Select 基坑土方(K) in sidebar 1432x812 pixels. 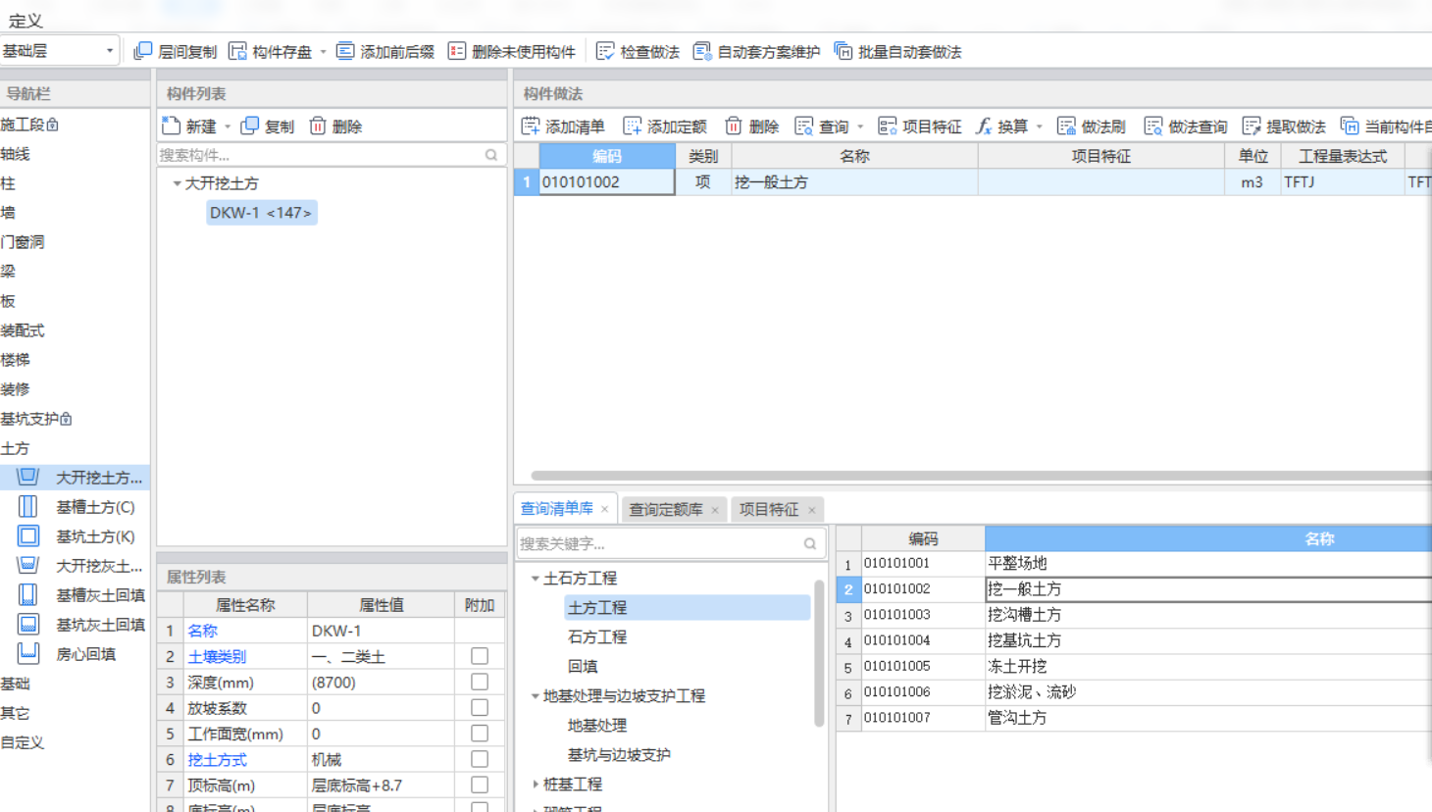coord(76,536)
